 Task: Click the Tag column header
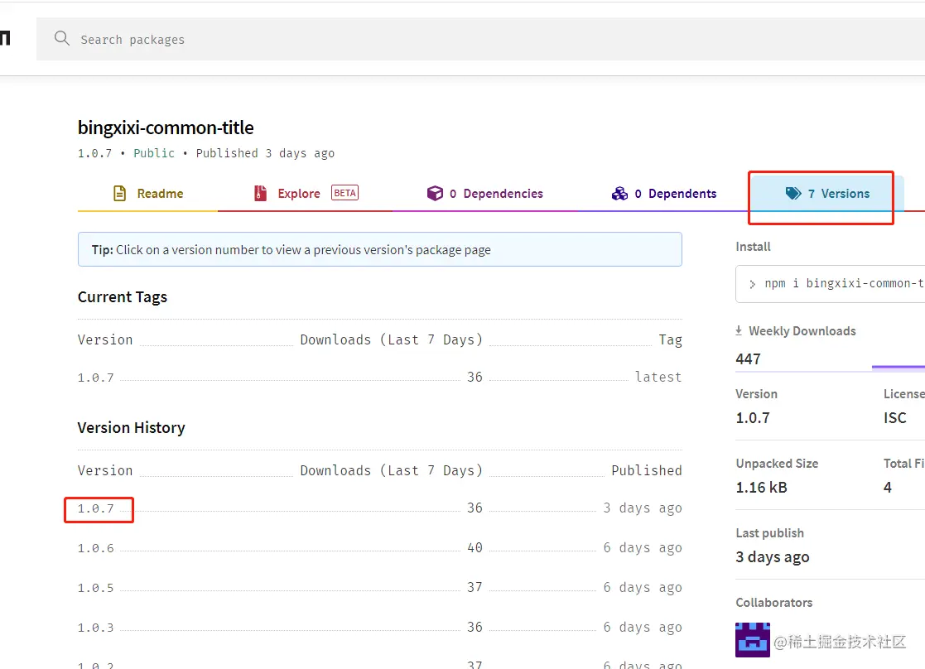pos(670,339)
